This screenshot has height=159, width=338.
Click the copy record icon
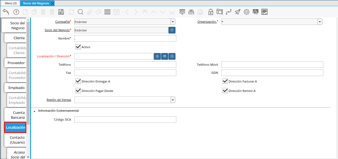[x=34, y=12]
